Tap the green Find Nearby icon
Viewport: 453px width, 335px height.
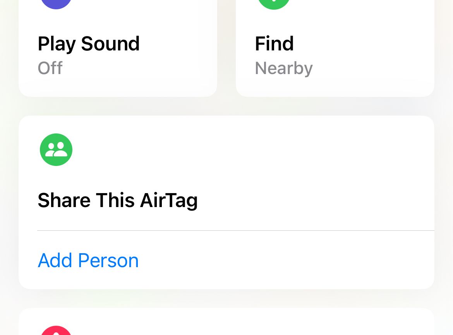coord(274,3)
